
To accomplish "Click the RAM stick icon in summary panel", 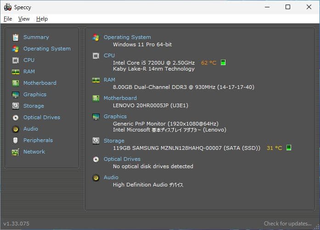I will pos(96,80).
